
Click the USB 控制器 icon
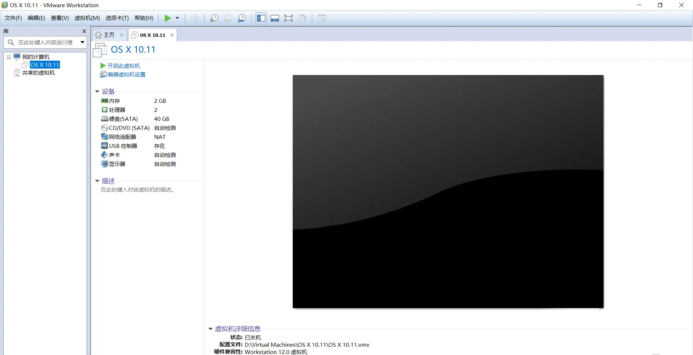click(x=105, y=146)
